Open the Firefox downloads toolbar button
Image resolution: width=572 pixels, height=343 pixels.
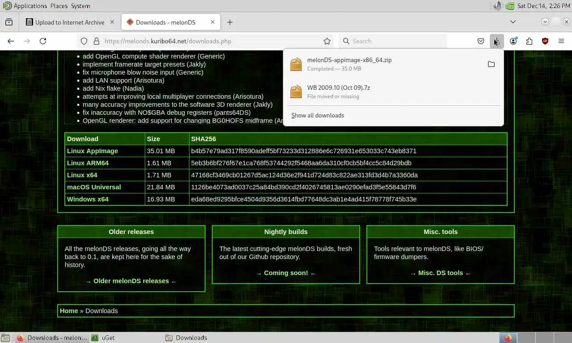[x=496, y=41]
